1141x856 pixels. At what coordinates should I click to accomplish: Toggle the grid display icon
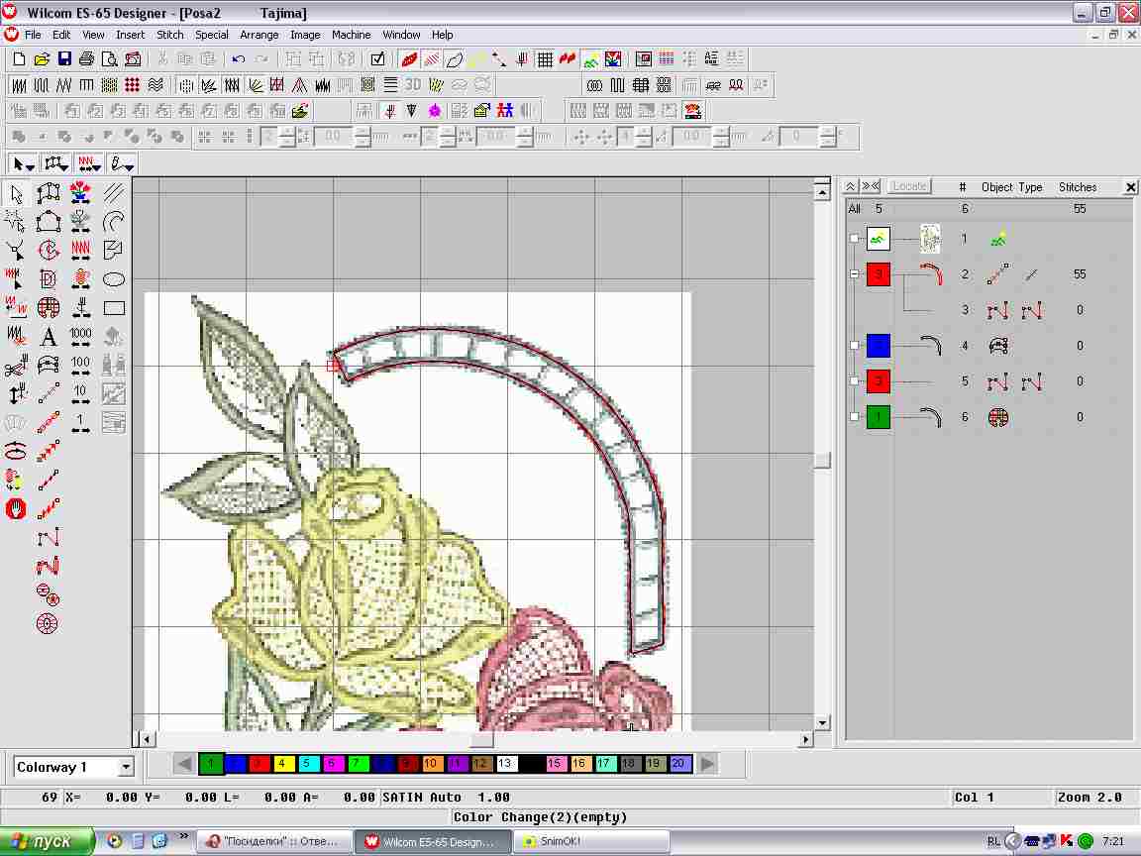(545, 59)
